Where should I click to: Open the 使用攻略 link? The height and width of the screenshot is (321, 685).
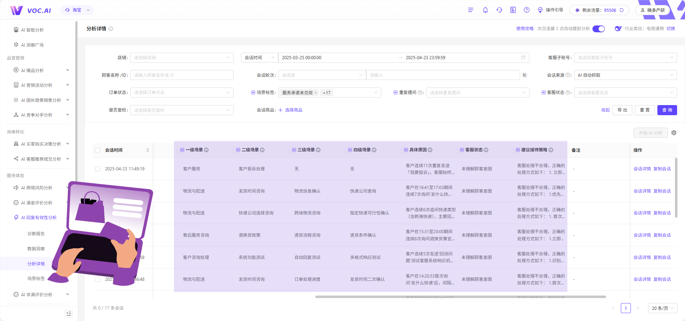pos(525,29)
